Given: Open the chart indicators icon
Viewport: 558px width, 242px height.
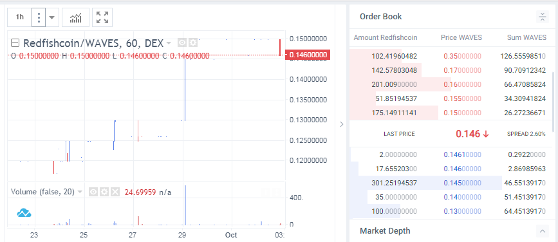Looking at the screenshot, I should [75, 17].
